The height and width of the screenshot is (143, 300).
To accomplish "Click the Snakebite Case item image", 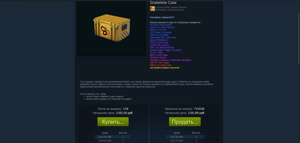I will coord(111,28).
